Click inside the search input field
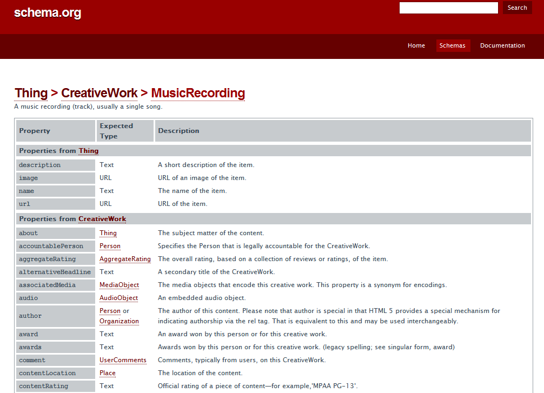This screenshot has height=393, width=544. click(x=448, y=8)
